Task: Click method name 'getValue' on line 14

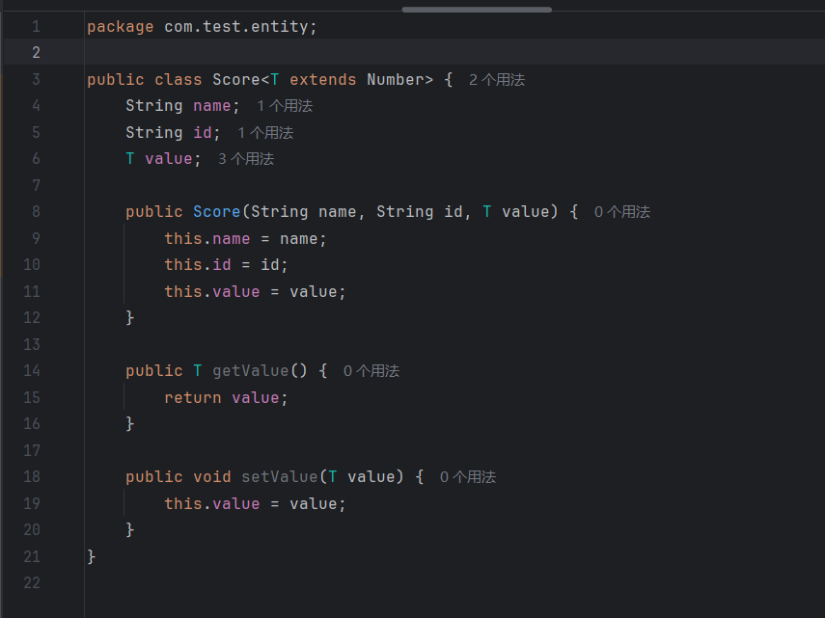Action: tap(251, 371)
